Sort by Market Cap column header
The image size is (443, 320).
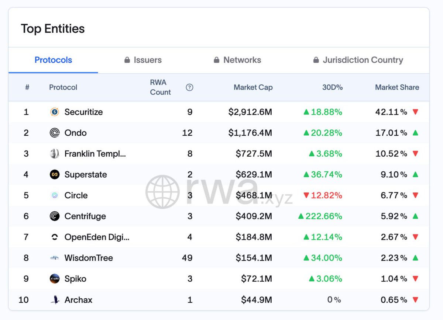(x=253, y=87)
